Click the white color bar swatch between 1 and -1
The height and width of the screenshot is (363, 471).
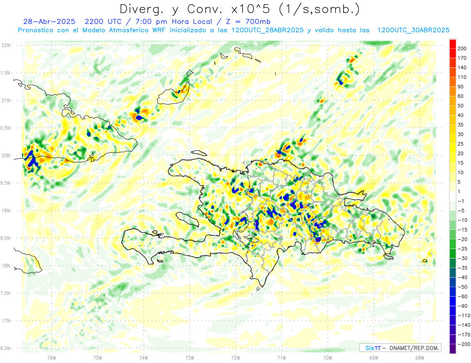coord(453,196)
